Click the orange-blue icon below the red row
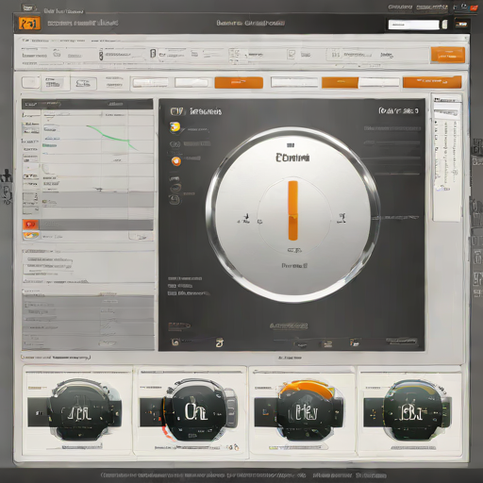The width and height of the screenshot is (483, 483). tap(31, 236)
